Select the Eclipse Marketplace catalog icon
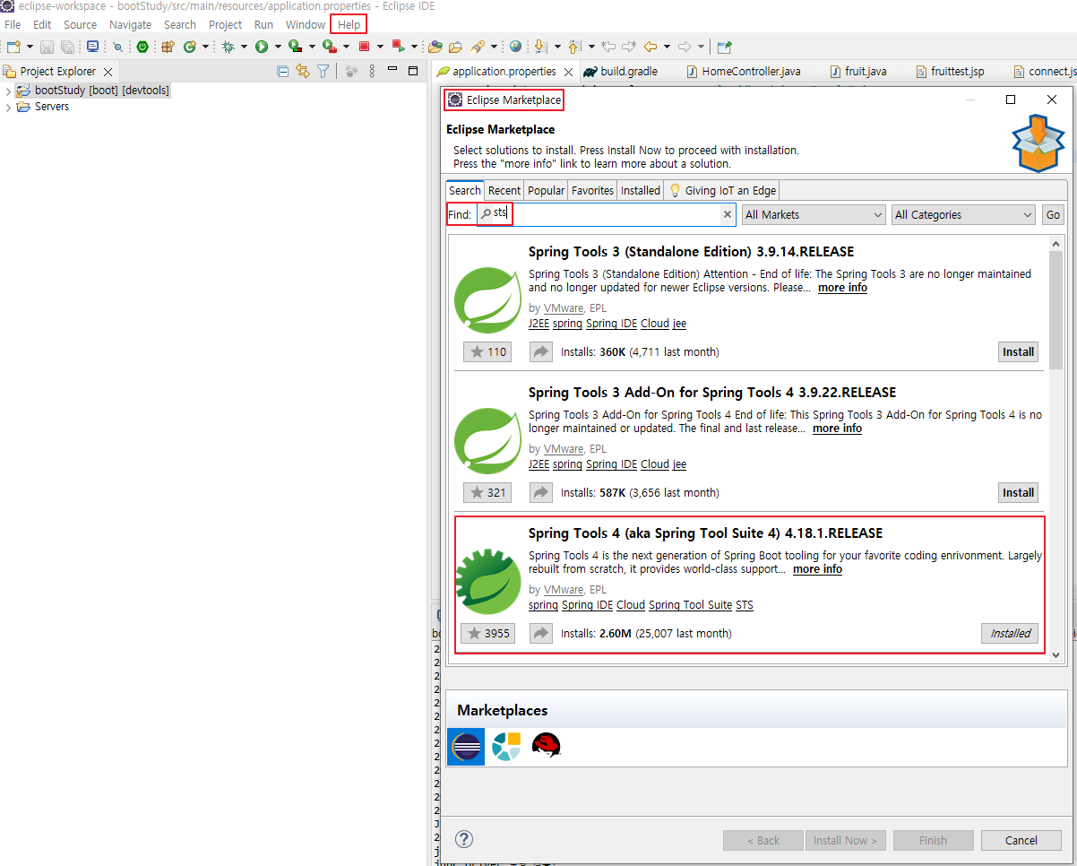1077x866 pixels. (x=466, y=746)
